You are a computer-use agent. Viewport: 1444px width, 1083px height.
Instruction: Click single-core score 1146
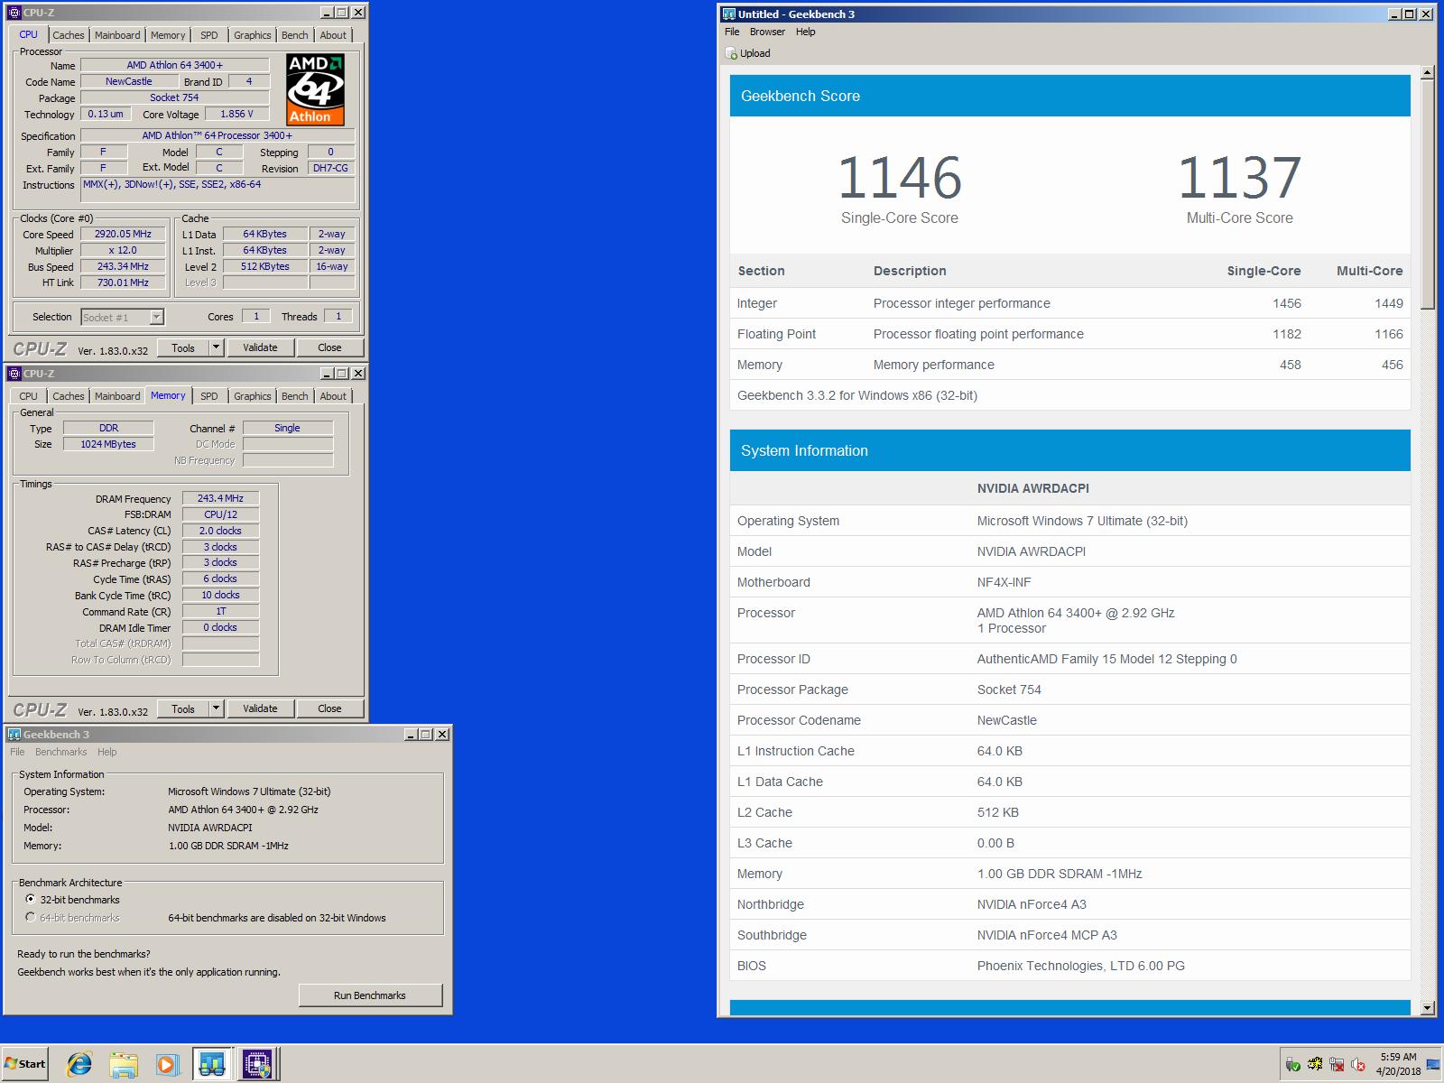(x=899, y=177)
